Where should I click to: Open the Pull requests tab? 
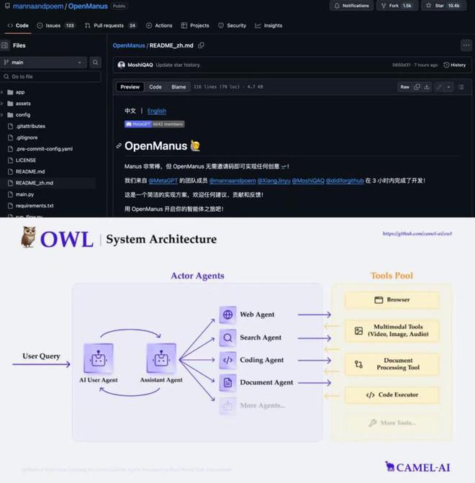click(111, 26)
